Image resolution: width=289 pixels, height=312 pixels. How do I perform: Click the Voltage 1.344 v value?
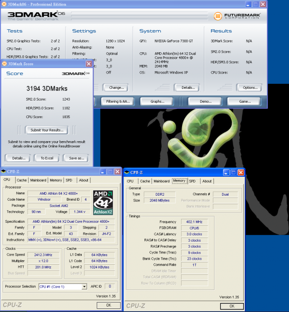[x=79, y=212]
